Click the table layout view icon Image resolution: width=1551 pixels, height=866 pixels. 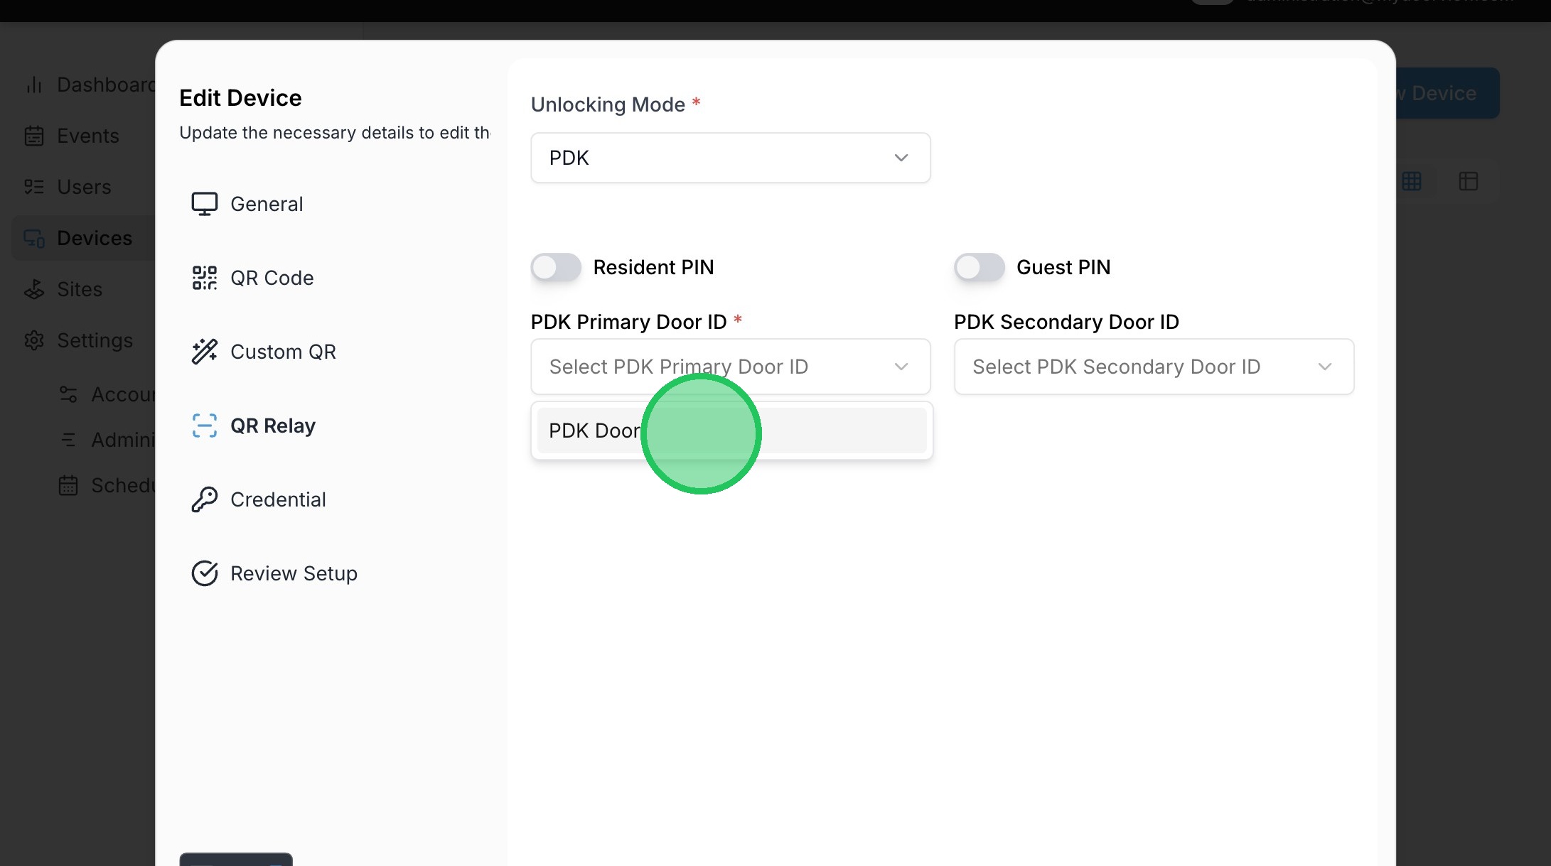pos(1468,181)
